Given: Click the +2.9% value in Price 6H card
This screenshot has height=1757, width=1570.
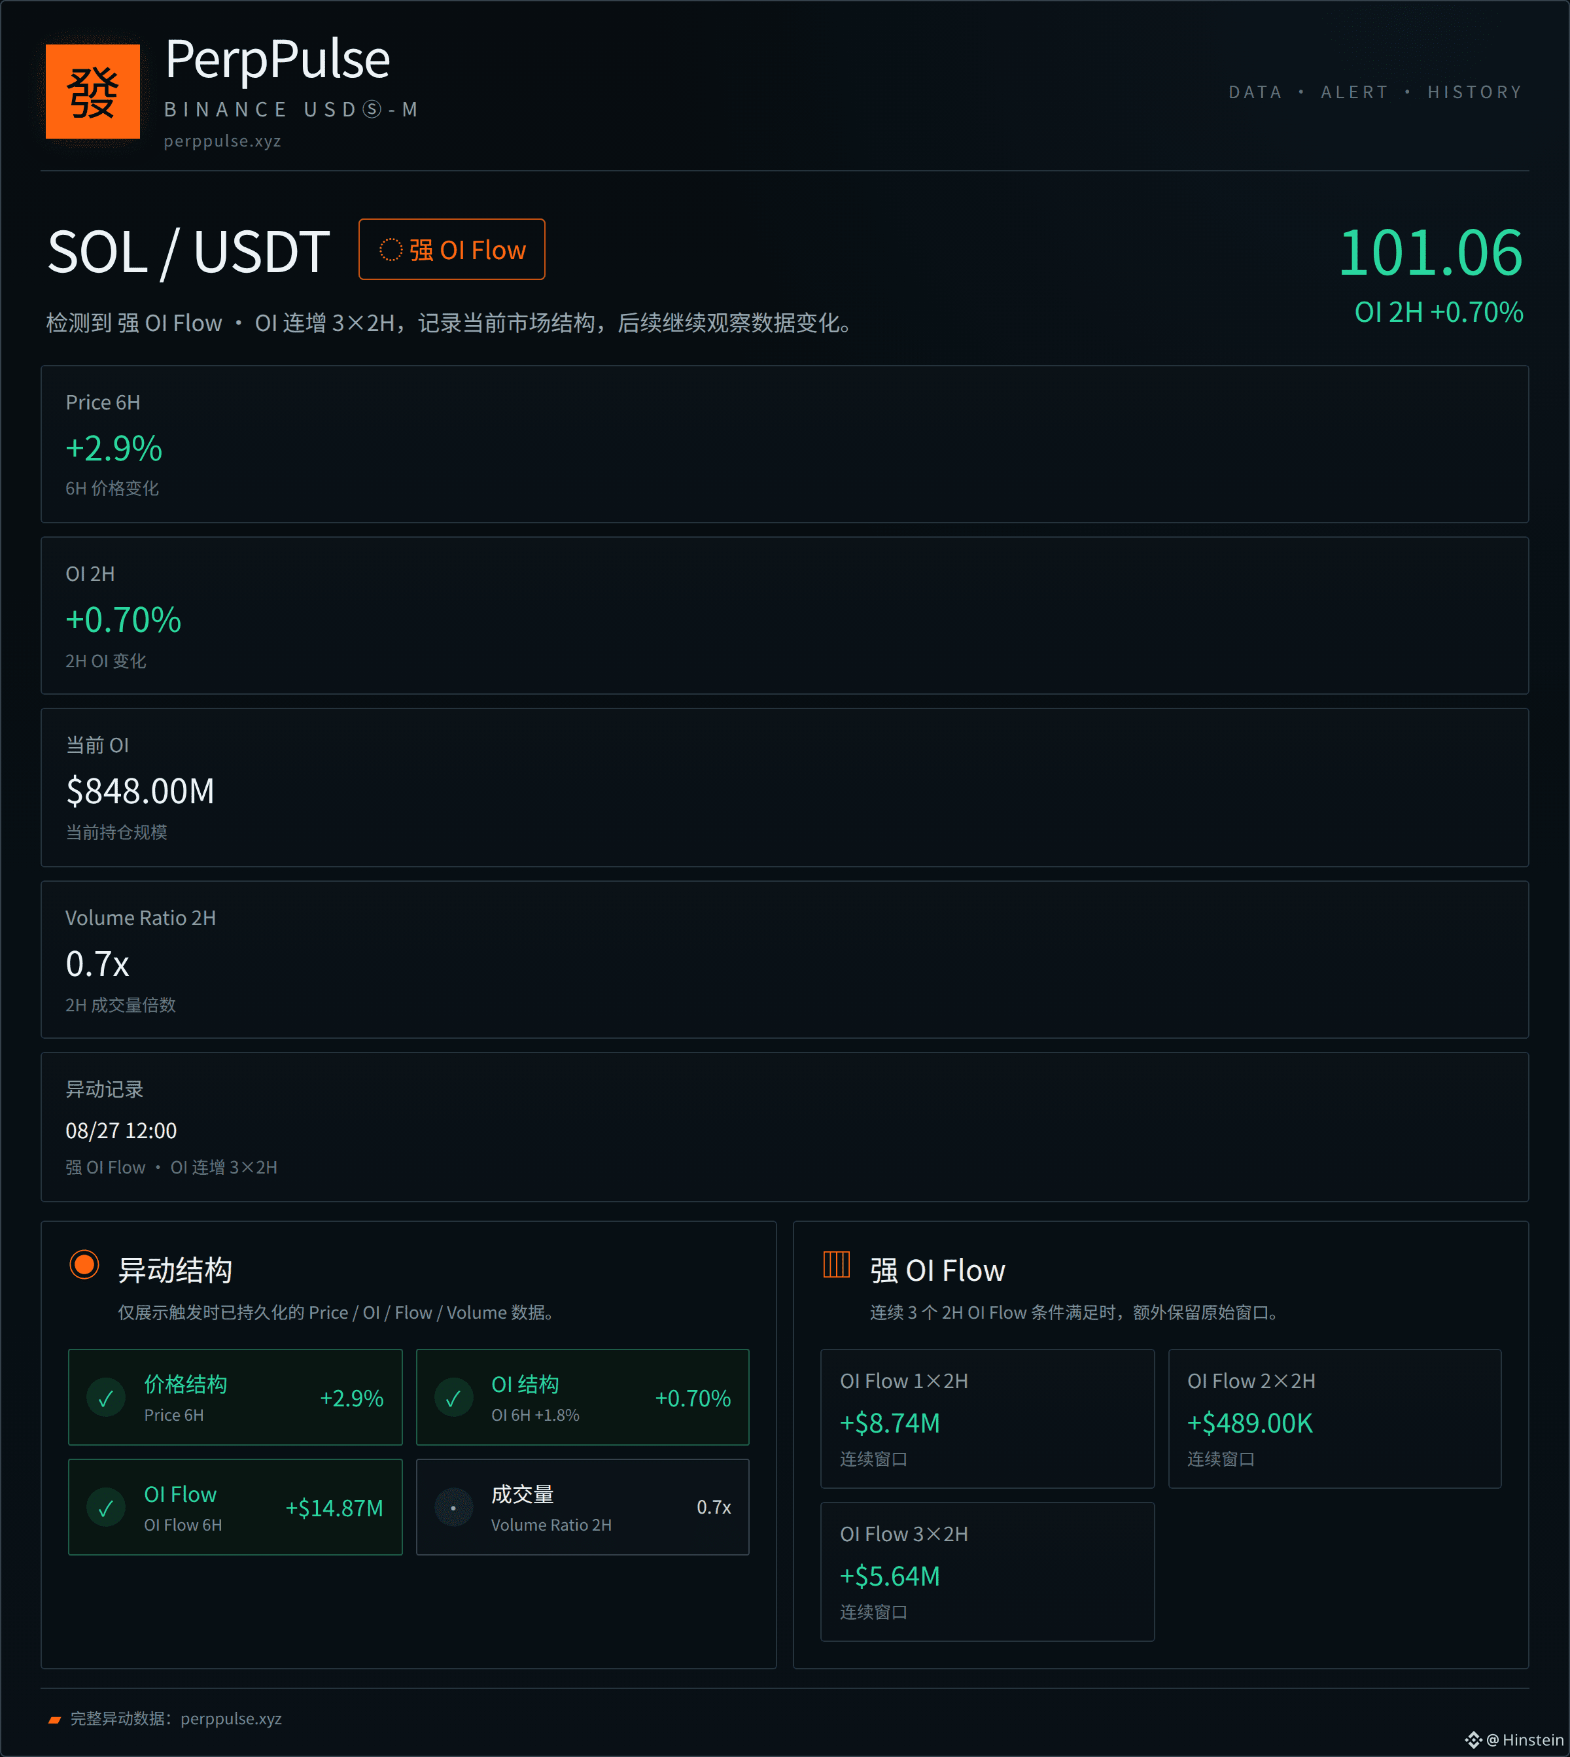Looking at the screenshot, I should [x=114, y=449].
